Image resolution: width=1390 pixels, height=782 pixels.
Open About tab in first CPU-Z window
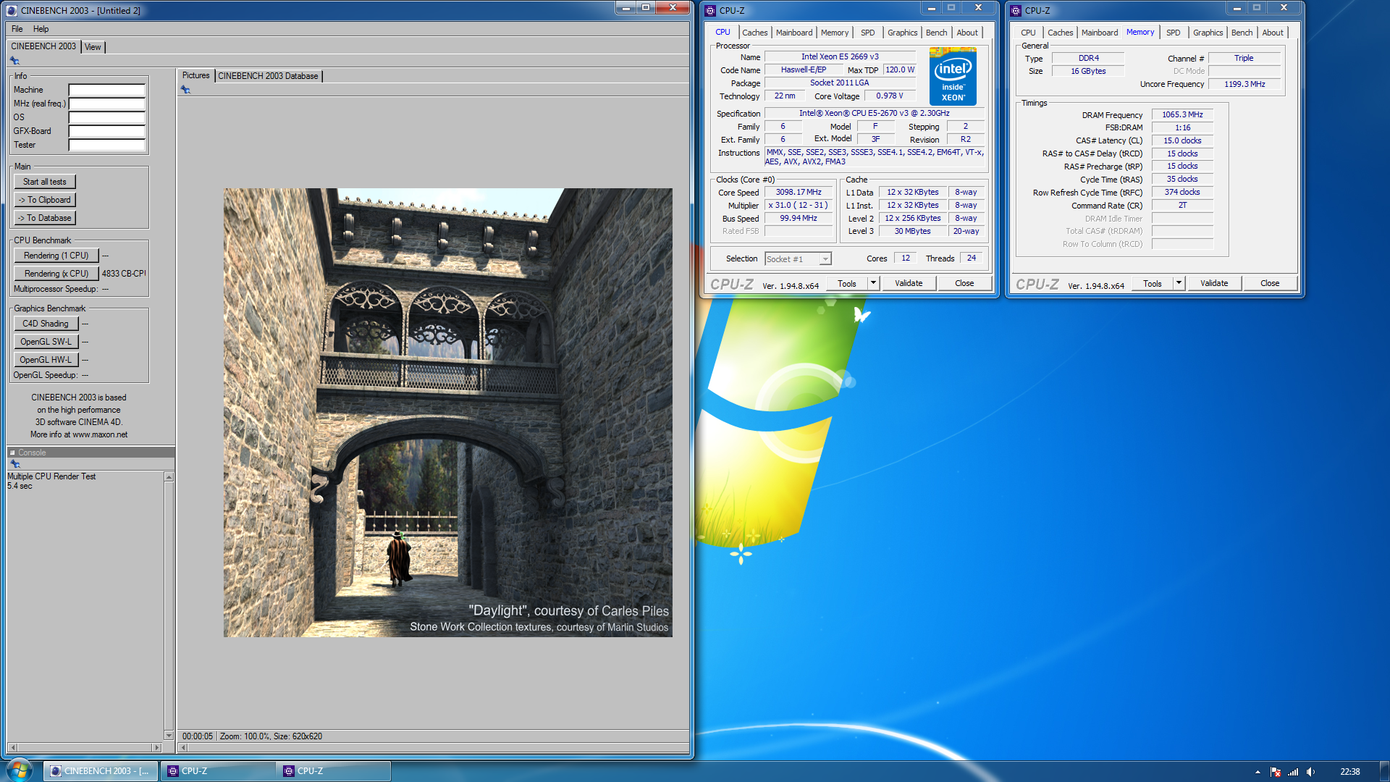pyautogui.click(x=967, y=33)
